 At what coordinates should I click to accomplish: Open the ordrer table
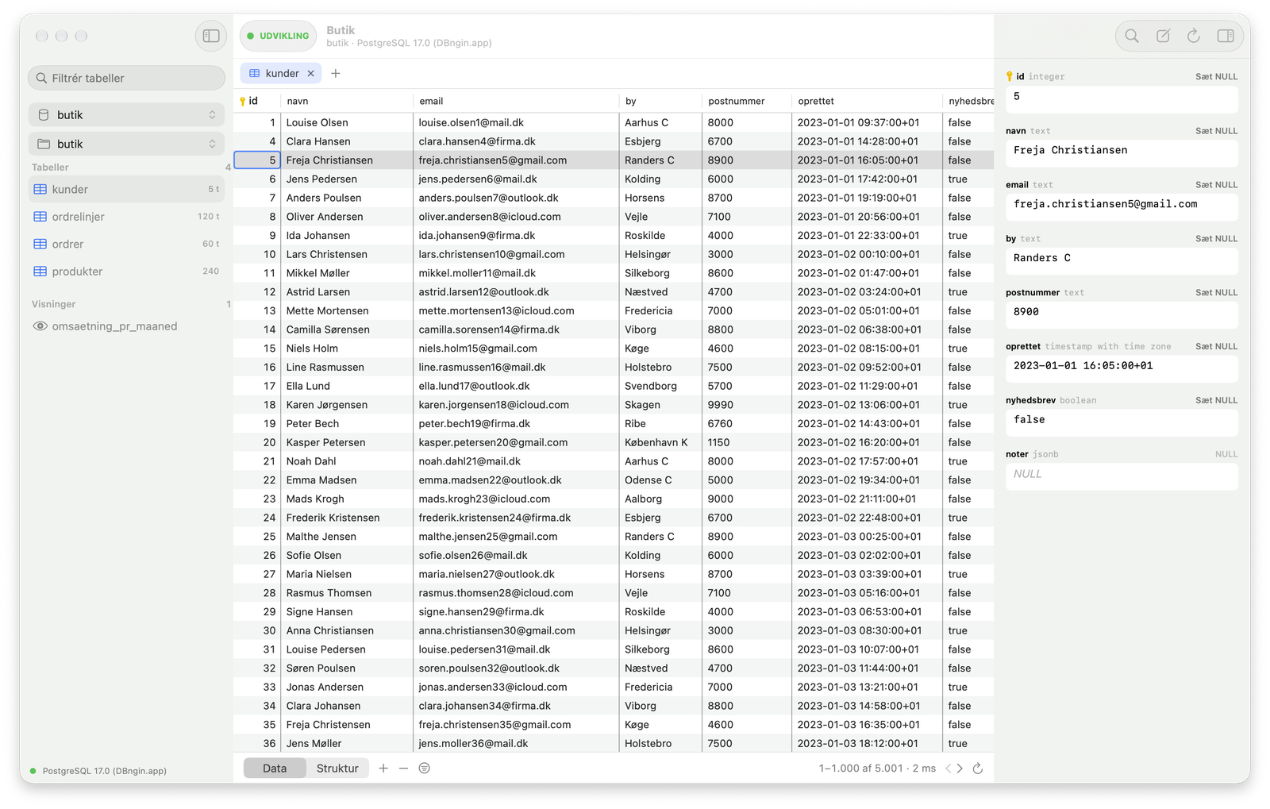click(x=127, y=244)
